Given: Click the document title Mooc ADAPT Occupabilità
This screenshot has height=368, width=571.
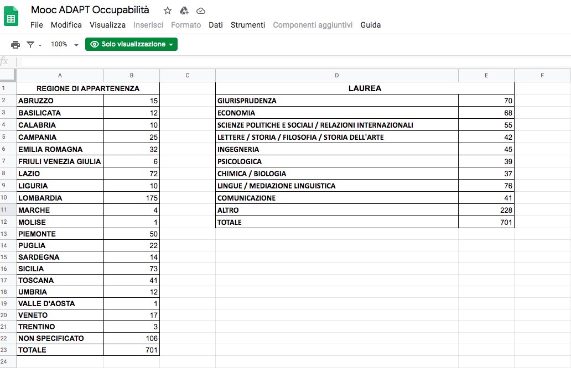Looking at the screenshot, I should [x=90, y=10].
